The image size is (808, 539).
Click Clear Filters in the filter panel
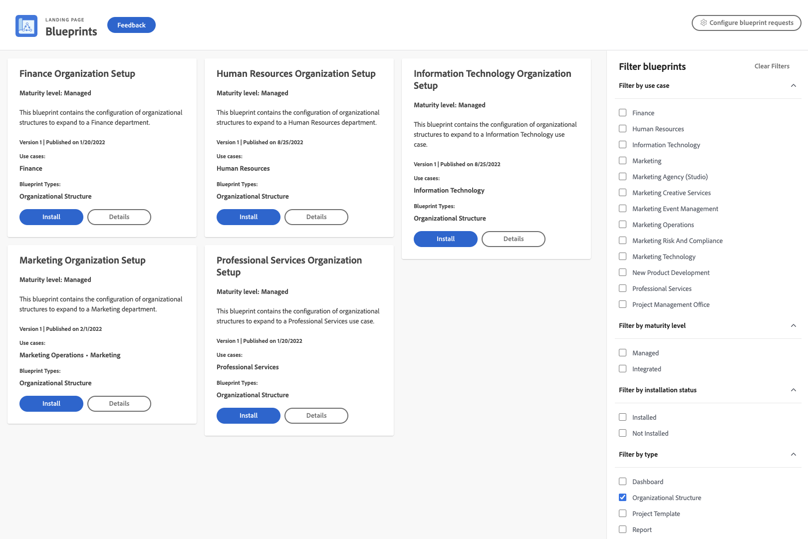tap(772, 66)
